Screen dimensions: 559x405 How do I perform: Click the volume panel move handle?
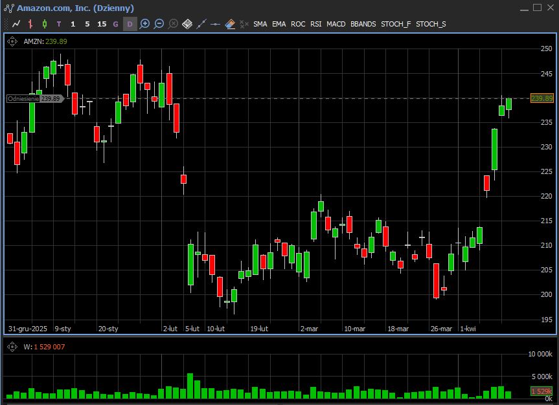[x=12, y=347]
